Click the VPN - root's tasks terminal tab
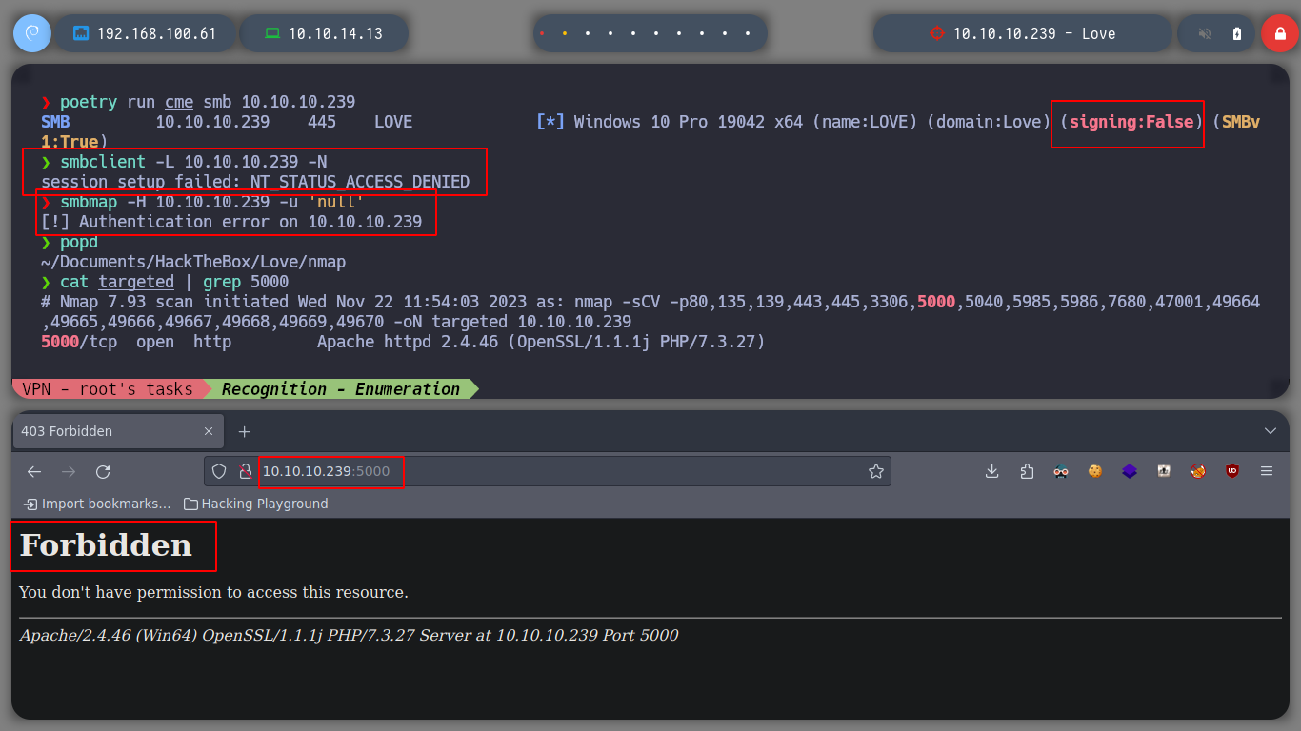Image resolution: width=1301 pixels, height=731 pixels. 108,388
